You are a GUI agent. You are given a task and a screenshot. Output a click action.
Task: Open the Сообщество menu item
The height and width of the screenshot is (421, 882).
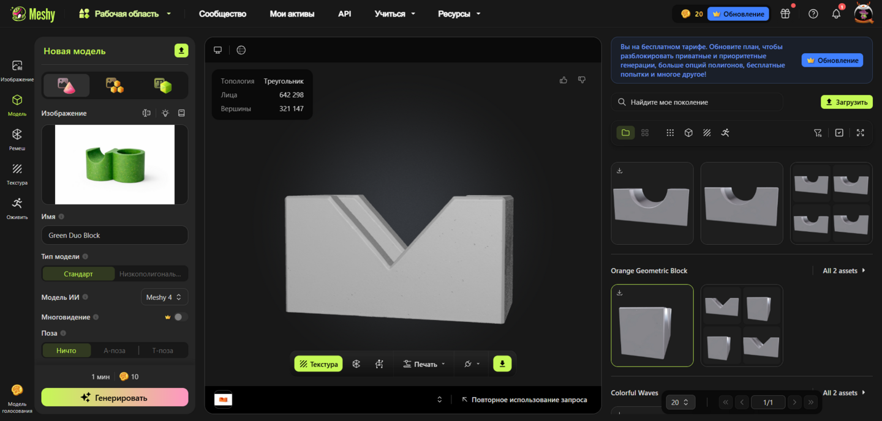pos(222,13)
